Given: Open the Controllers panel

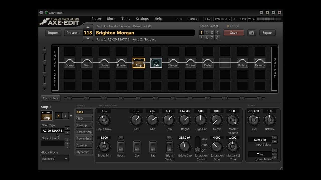Looking at the screenshot, I should pos(51,98).
